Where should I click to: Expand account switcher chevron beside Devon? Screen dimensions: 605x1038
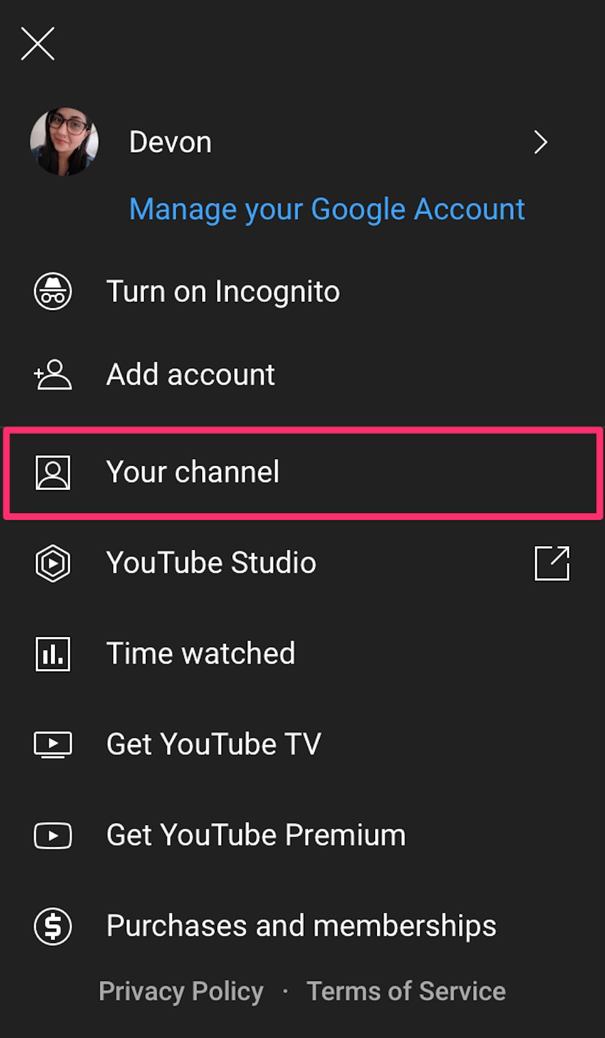(x=540, y=142)
